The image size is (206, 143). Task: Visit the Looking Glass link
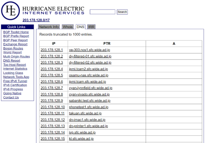pos(13,73)
